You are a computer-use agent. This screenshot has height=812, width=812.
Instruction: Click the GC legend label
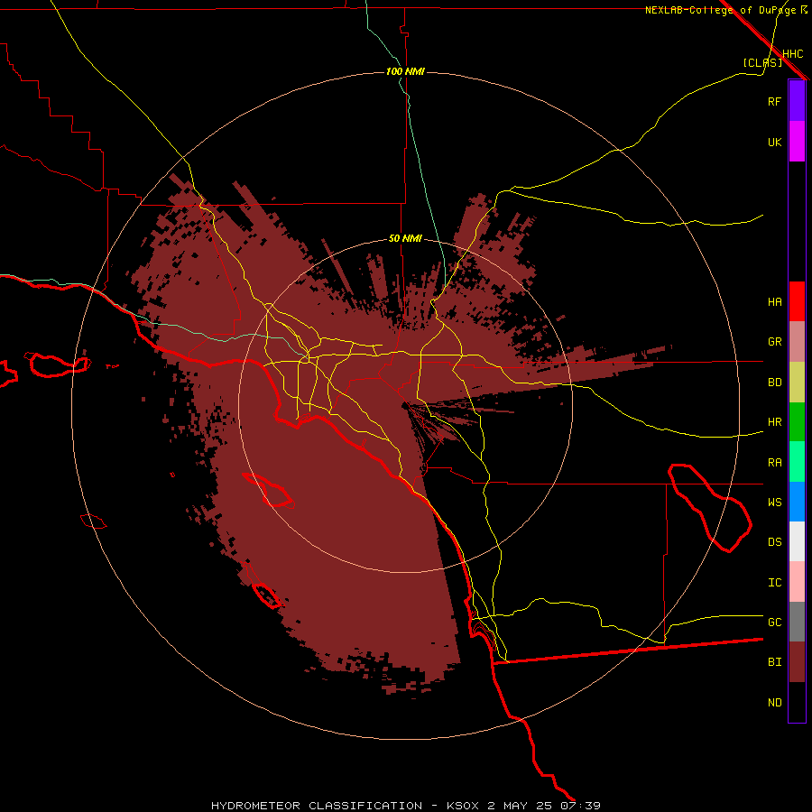pyautogui.click(x=774, y=623)
